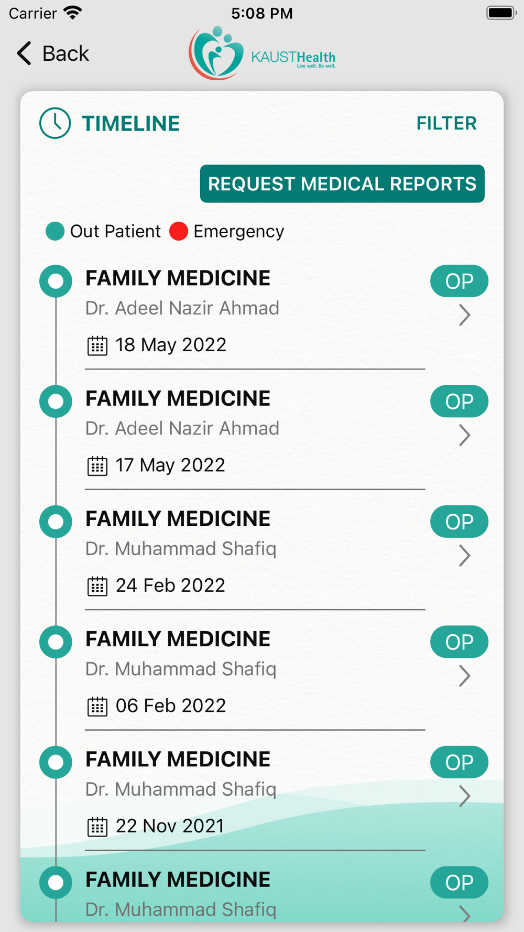The image size is (524, 932).
Task: Expand the 17 May 2022 visit chevron
Action: coord(464,435)
